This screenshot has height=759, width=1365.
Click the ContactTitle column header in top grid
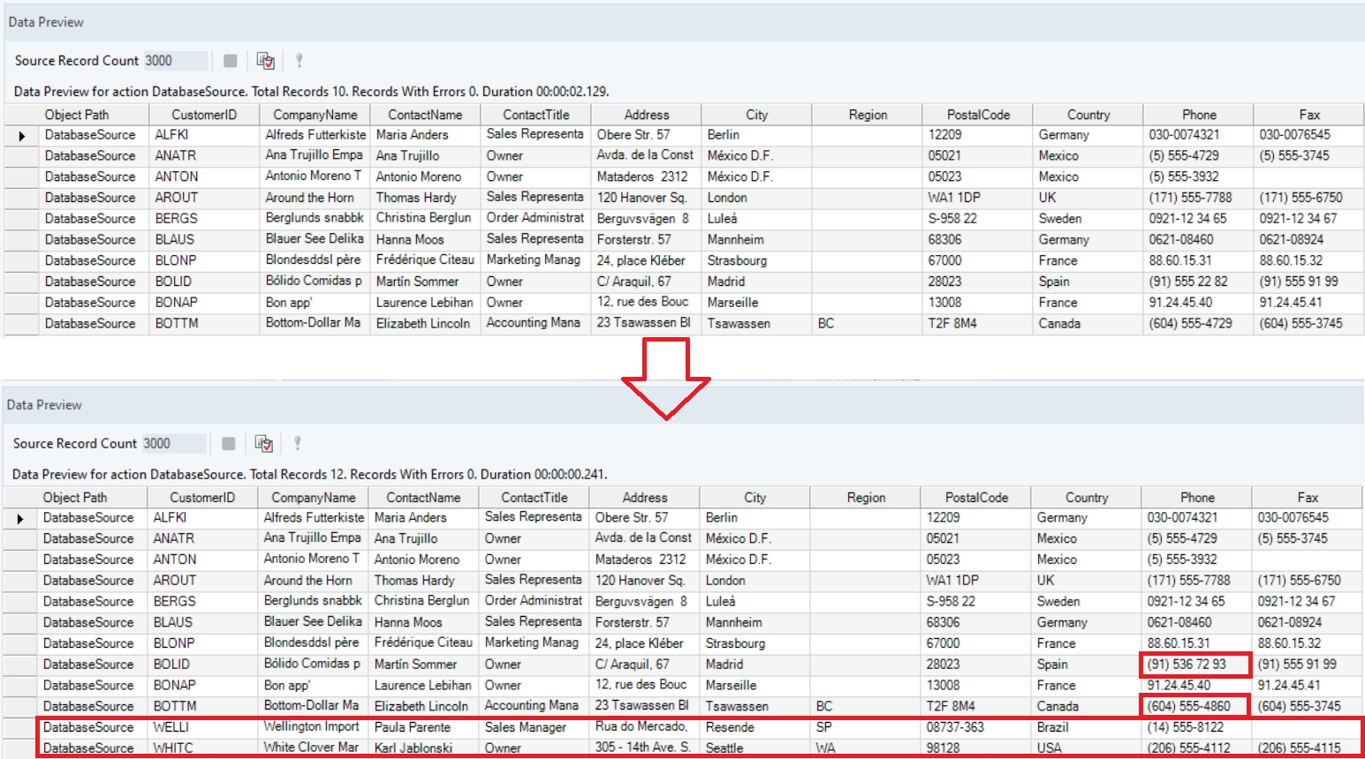click(x=535, y=115)
